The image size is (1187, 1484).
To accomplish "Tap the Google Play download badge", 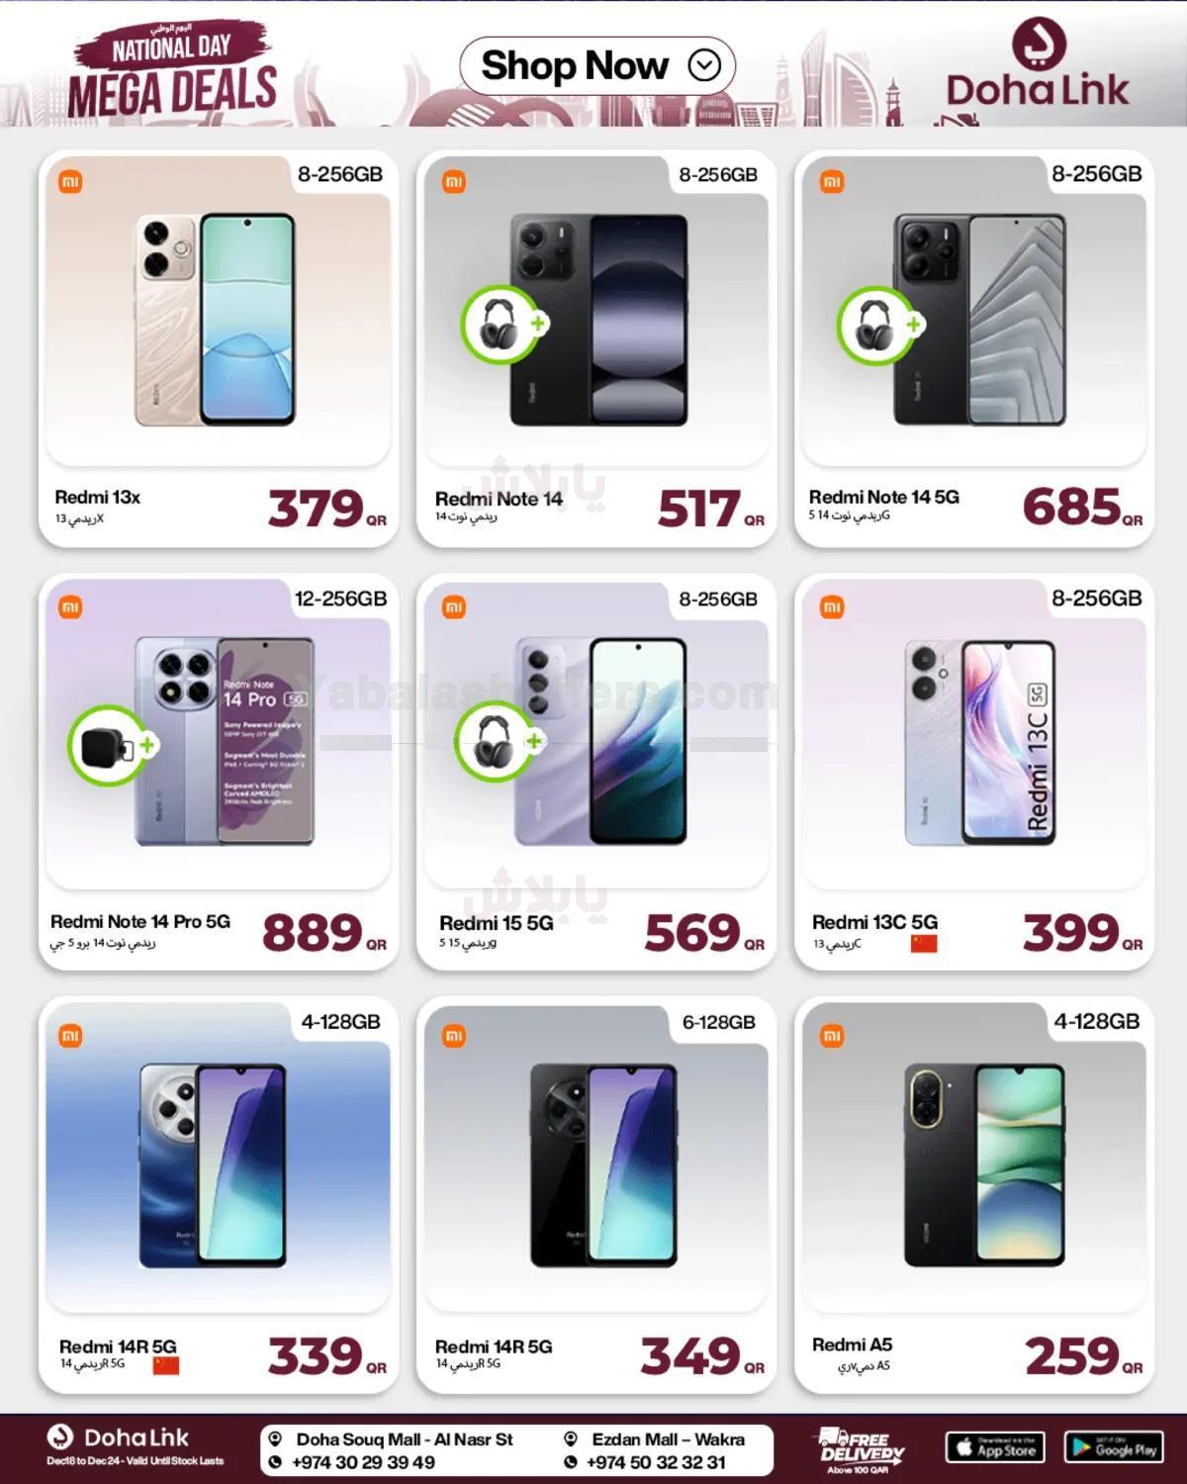I will tap(1115, 1448).
